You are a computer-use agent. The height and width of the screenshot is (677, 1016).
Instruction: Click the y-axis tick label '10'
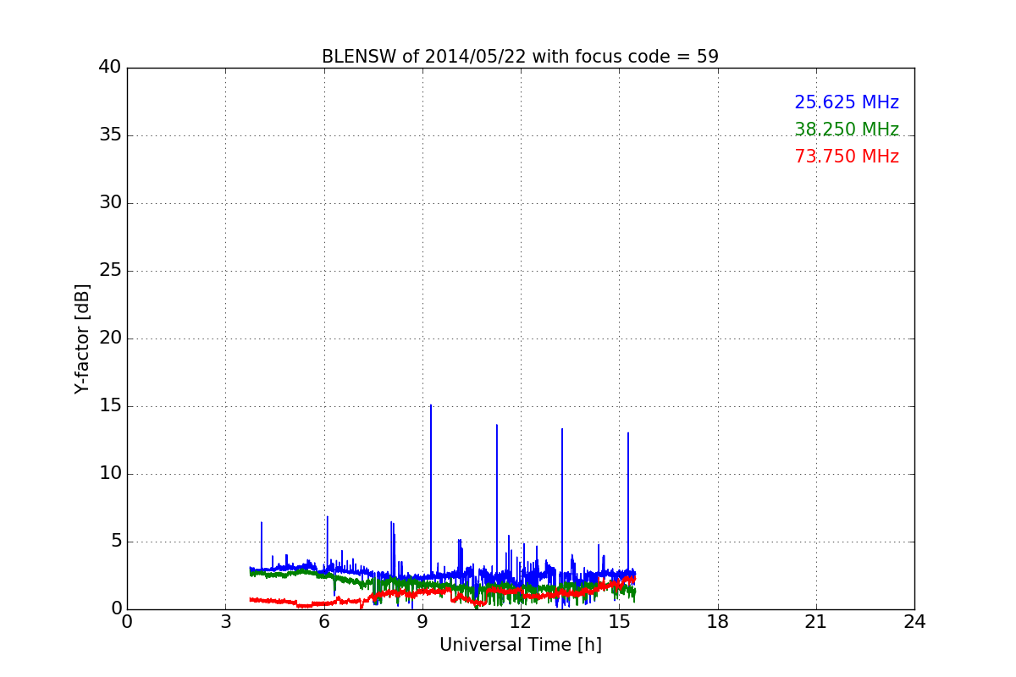pyautogui.click(x=110, y=474)
